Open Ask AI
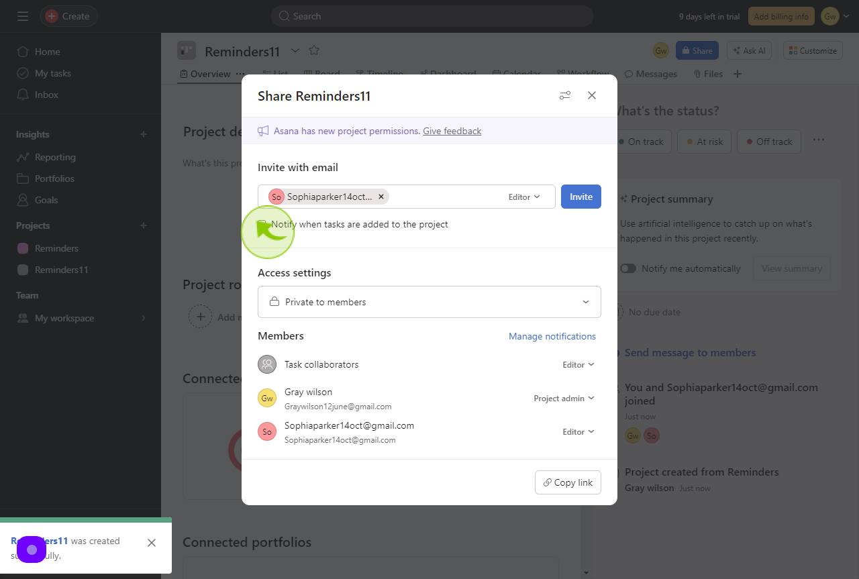859x579 pixels. (750, 50)
